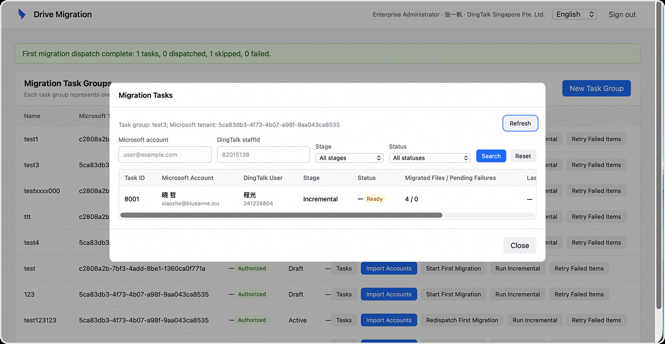Viewport: 665px width, 344px height.
Task: Open Tasks for the test row
Action: (344, 268)
